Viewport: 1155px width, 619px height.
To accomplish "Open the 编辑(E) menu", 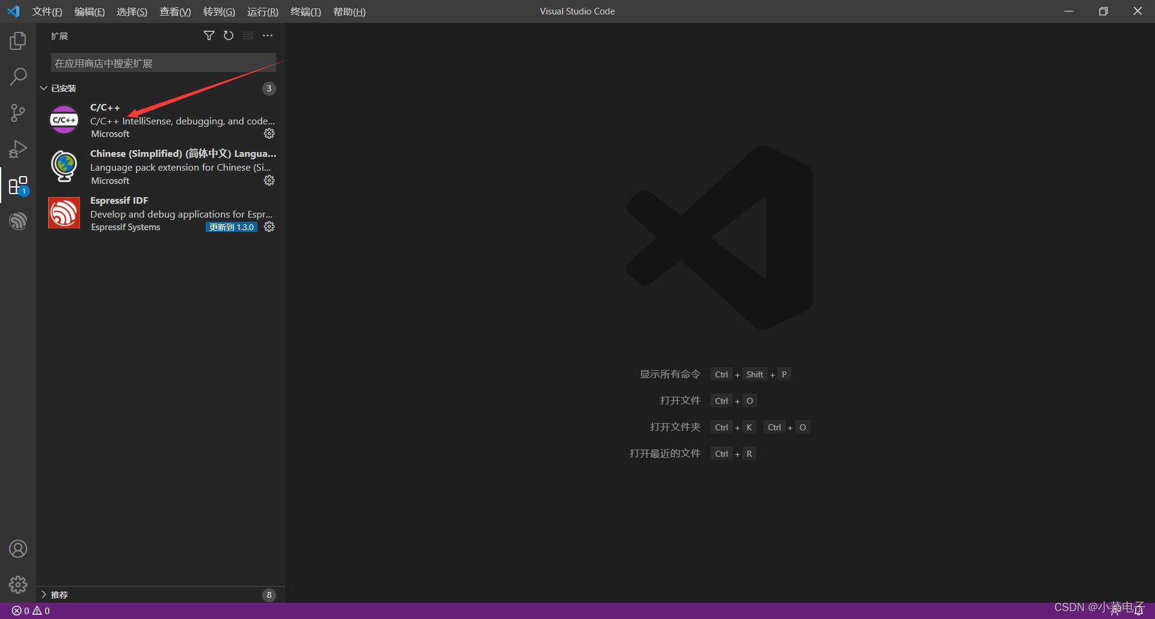I will (90, 11).
